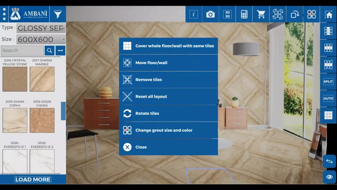Choose Move floor/wall option

point(168,63)
